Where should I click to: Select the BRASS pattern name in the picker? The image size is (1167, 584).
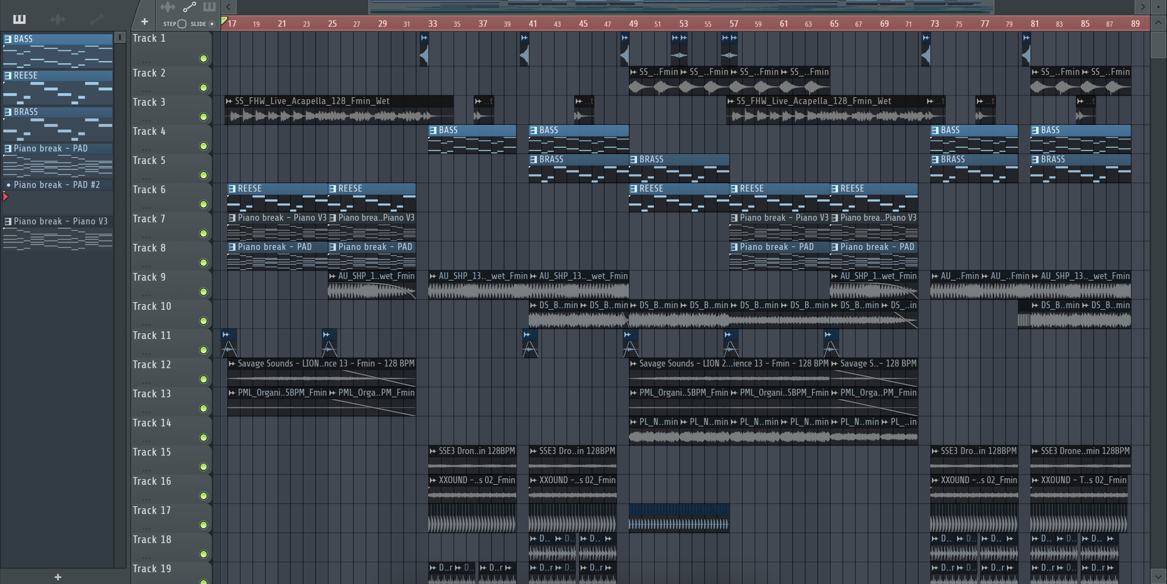[x=26, y=112]
